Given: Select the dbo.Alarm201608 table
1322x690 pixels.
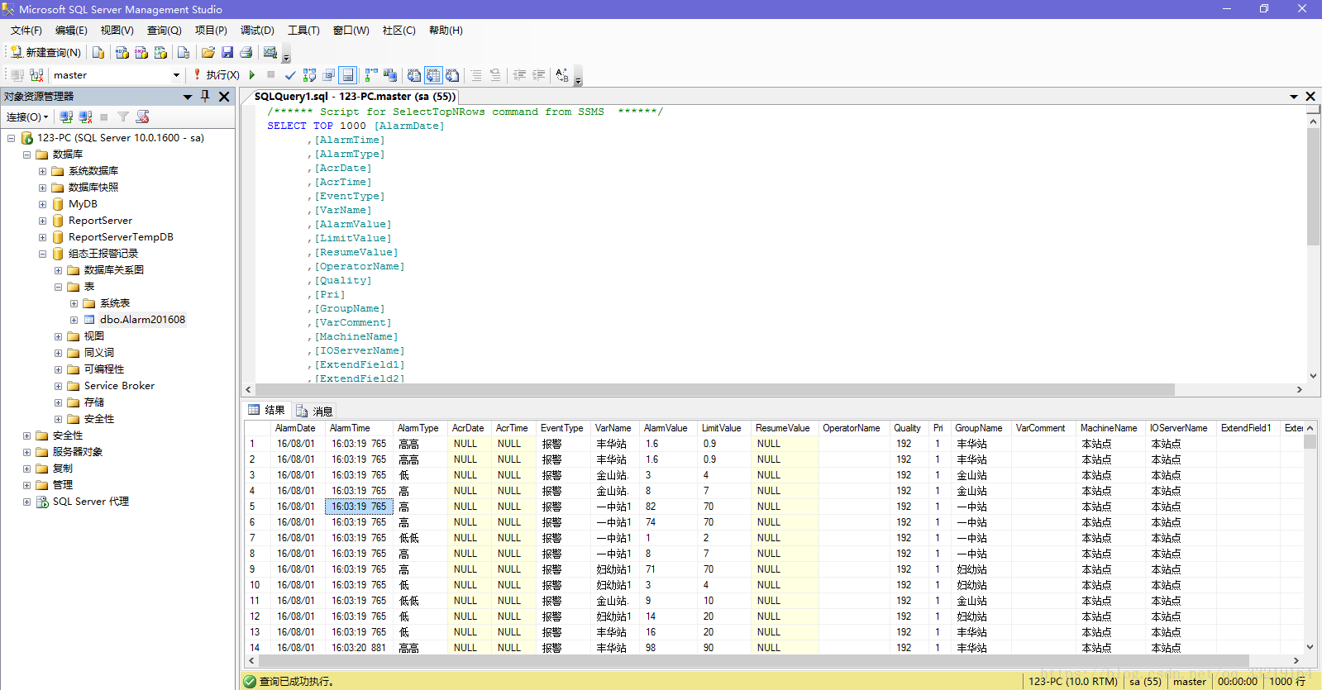Looking at the screenshot, I should [x=142, y=320].
